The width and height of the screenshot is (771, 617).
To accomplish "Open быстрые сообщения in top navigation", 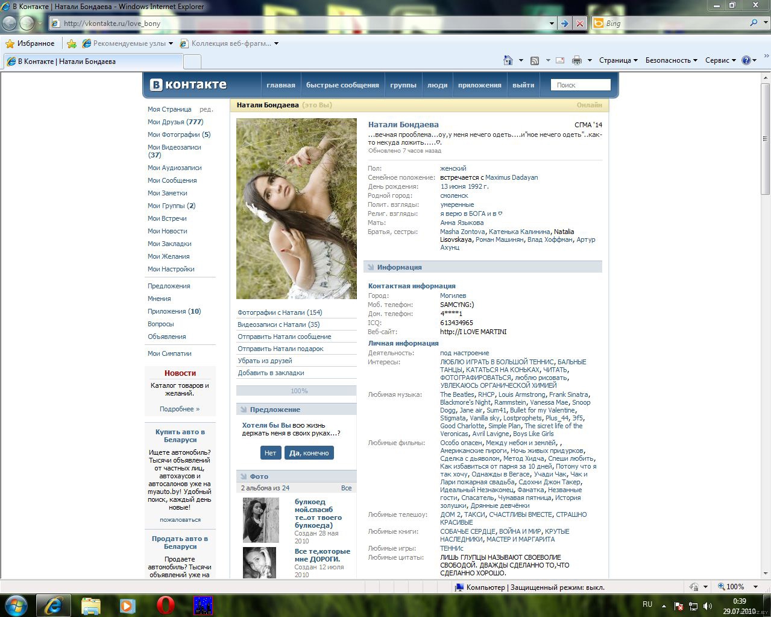I will pyautogui.click(x=342, y=85).
